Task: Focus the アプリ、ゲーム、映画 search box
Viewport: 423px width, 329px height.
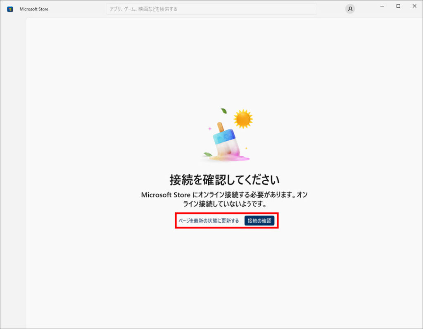Action: [211, 9]
